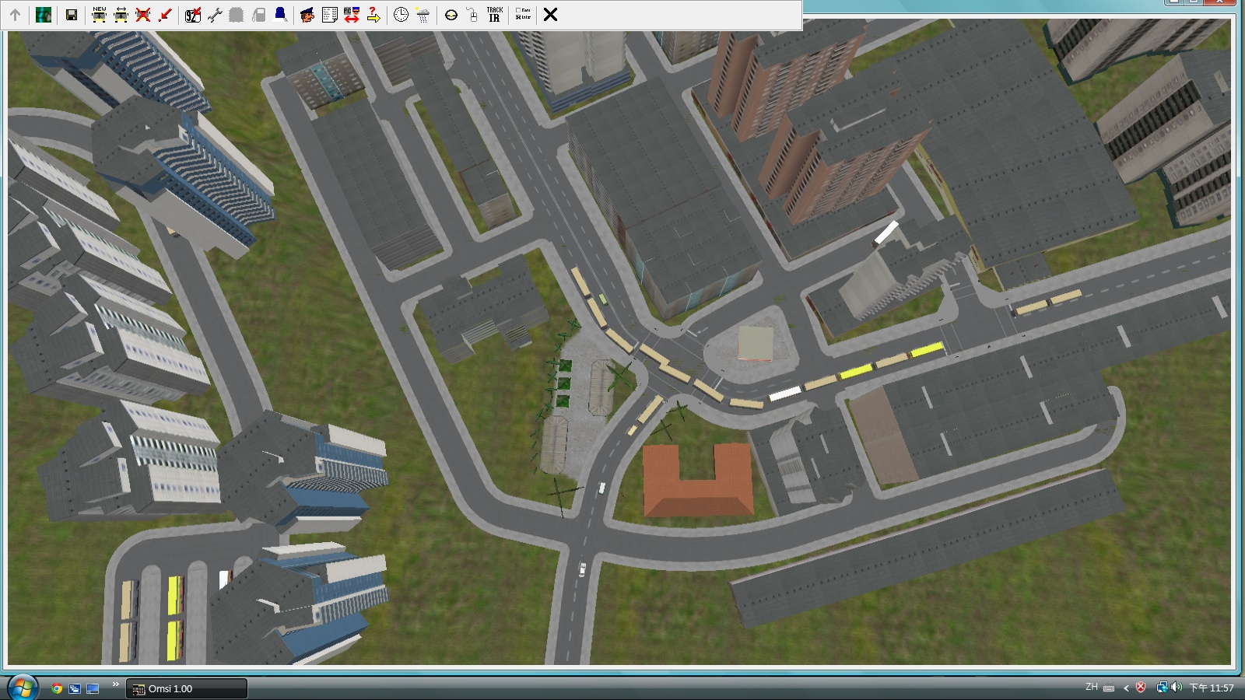Toggle mouse control icon

click(472, 15)
